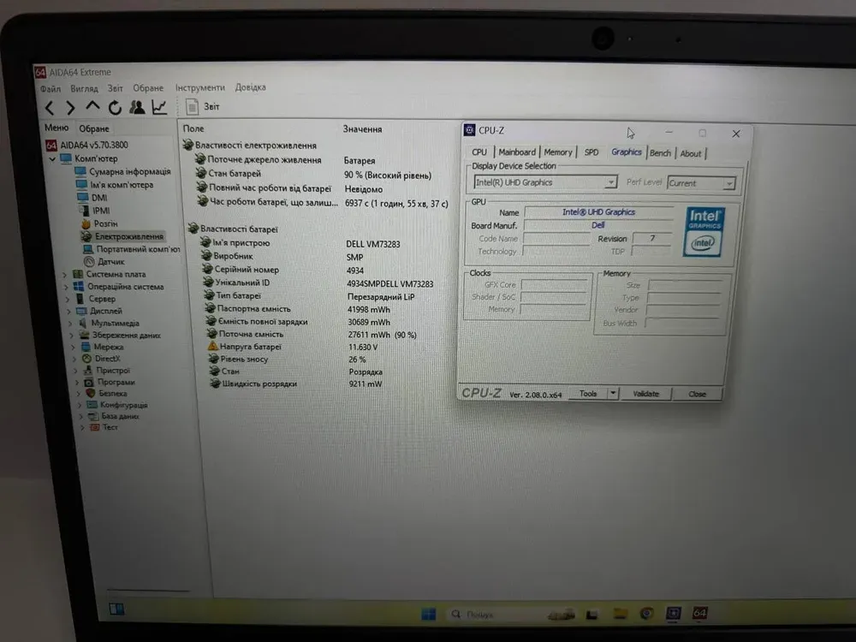Open the Інструменти menu

200,87
